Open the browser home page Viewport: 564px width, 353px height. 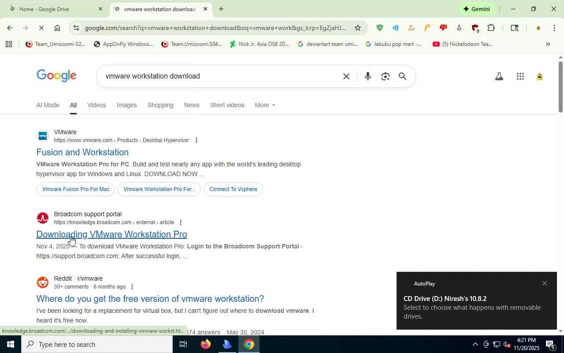57,28
